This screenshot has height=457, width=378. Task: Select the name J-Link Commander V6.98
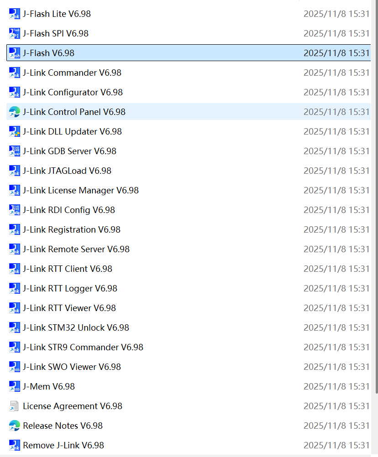tap(72, 73)
